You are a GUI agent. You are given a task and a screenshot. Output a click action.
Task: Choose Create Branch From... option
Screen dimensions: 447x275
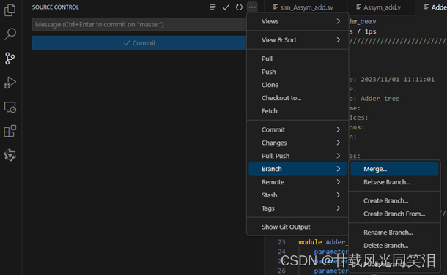pyautogui.click(x=394, y=214)
